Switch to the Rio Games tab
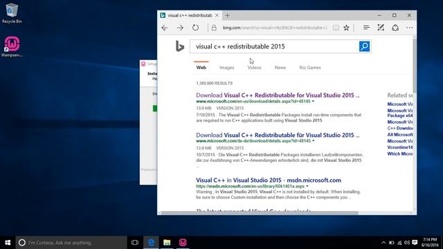Viewport: 443px width, 249px height. tap(310, 68)
